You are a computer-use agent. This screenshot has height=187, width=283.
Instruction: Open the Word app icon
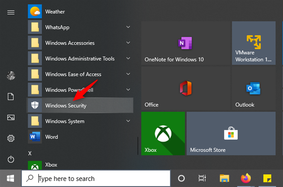[x=35, y=137]
